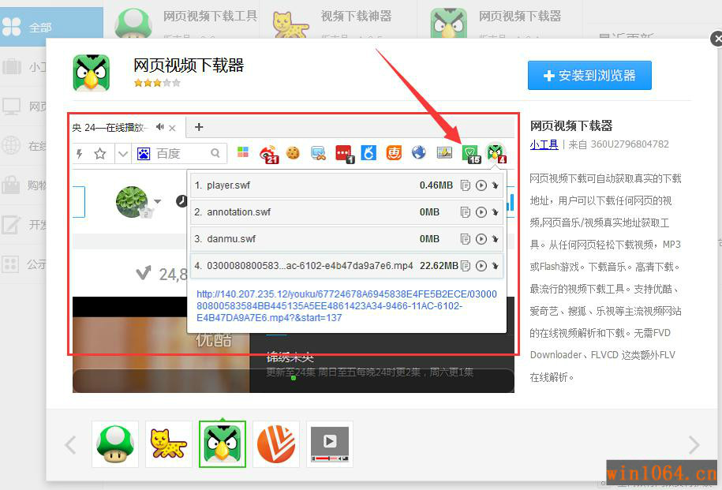Download danmu.swf using arrow icon
Viewport: 722px width, 490px height.
pyautogui.click(x=495, y=239)
